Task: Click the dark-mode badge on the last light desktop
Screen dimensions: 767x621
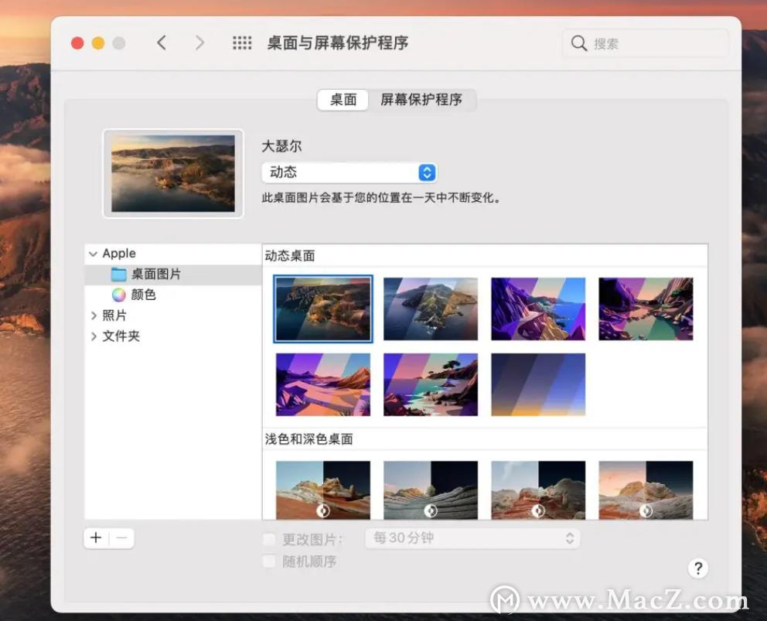Action: 646,510
